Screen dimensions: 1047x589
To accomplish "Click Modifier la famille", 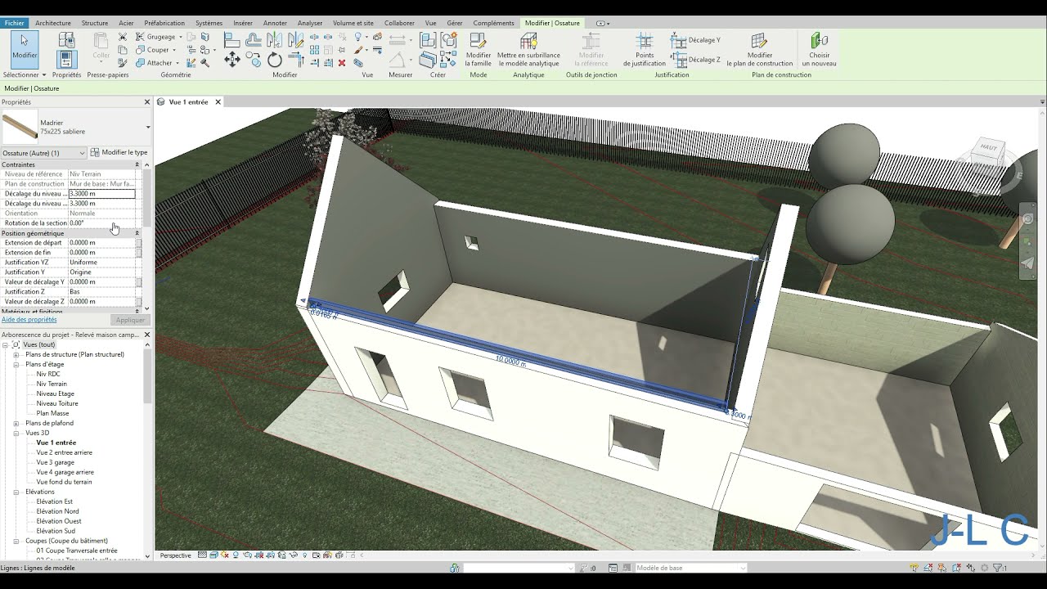I will coord(479,50).
